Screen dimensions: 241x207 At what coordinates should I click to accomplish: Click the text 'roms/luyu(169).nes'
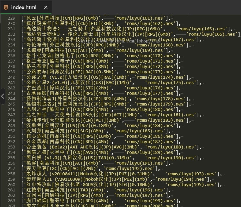[140, 50]
